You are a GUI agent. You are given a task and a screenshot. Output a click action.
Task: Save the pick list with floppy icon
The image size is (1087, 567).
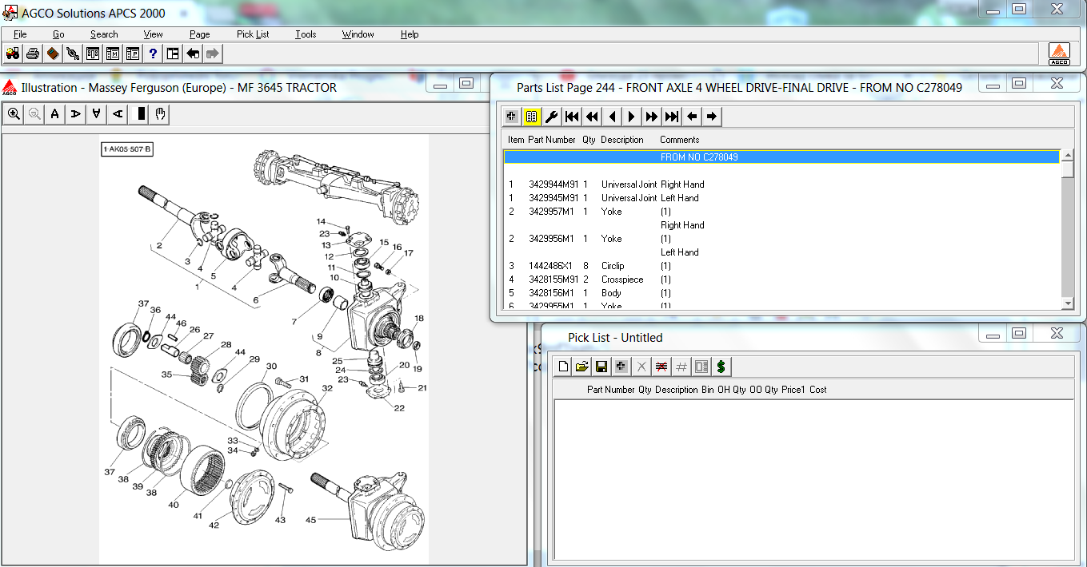(x=601, y=367)
